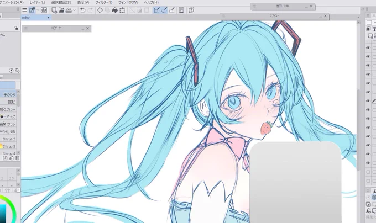Select the 手のひら sub tool
Viewport: 376px width, 223px height.
coord(8,94)
